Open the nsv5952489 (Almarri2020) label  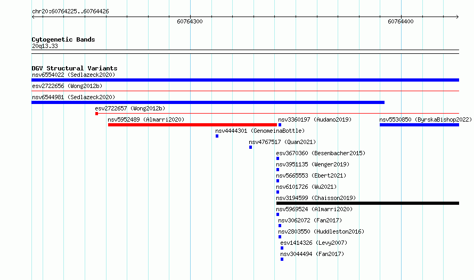coord(146,119)
